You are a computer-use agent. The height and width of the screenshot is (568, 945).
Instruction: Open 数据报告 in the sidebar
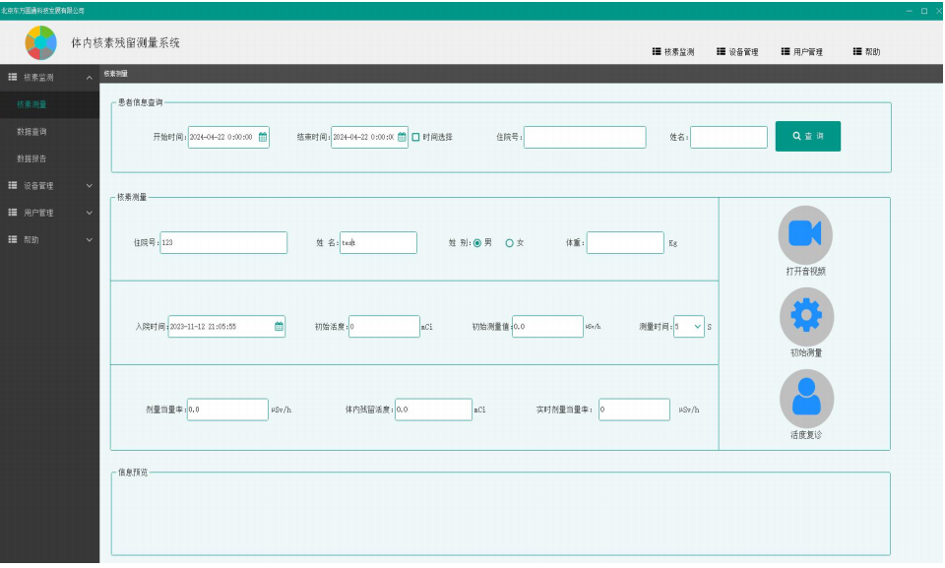(49, 158)
